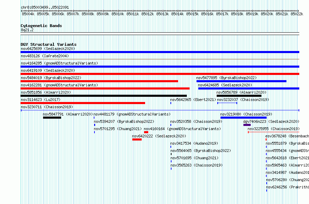Select the red bar under nsv3114623

83,103
